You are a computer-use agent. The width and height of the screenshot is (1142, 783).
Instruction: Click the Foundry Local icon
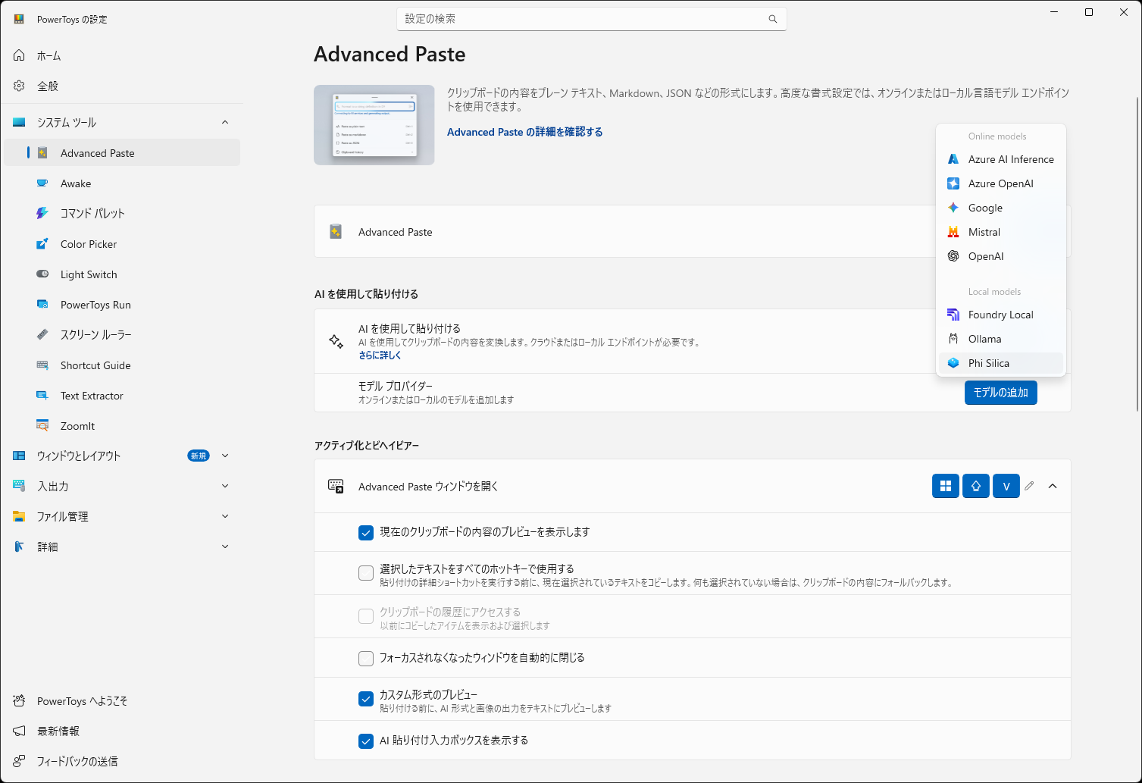click(x=953, y=315)
